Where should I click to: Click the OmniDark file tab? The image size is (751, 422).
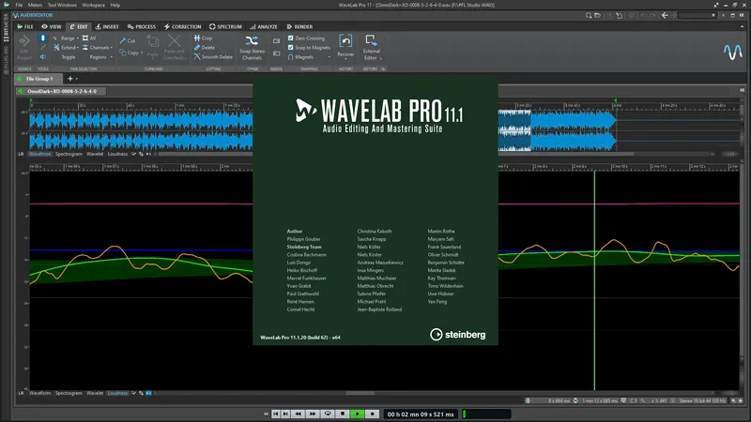click(x=62, y=91)
